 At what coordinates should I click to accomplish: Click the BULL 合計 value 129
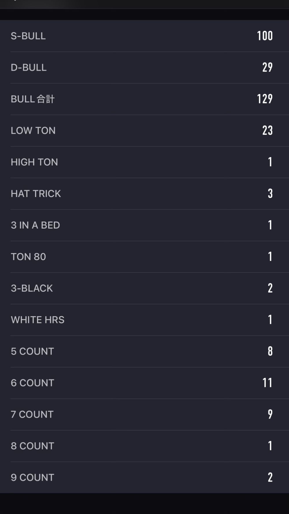[x=265, y=99]
